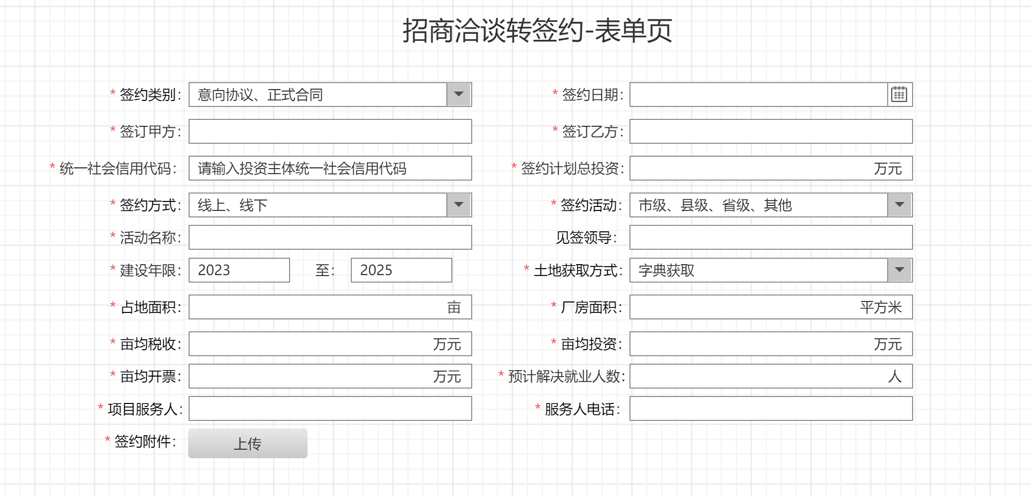Click the 服务人电话 input field

pos(770,408)
